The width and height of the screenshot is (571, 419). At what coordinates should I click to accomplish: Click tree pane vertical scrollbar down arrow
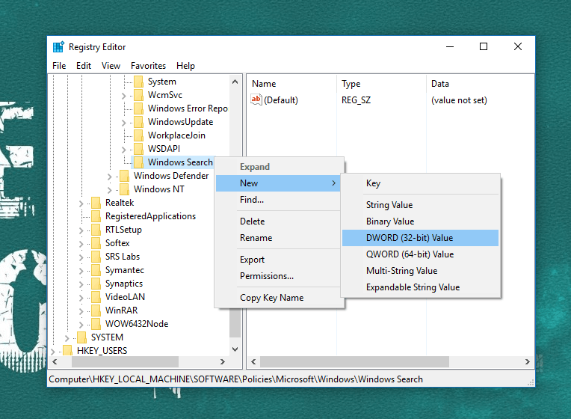(235, 349)
